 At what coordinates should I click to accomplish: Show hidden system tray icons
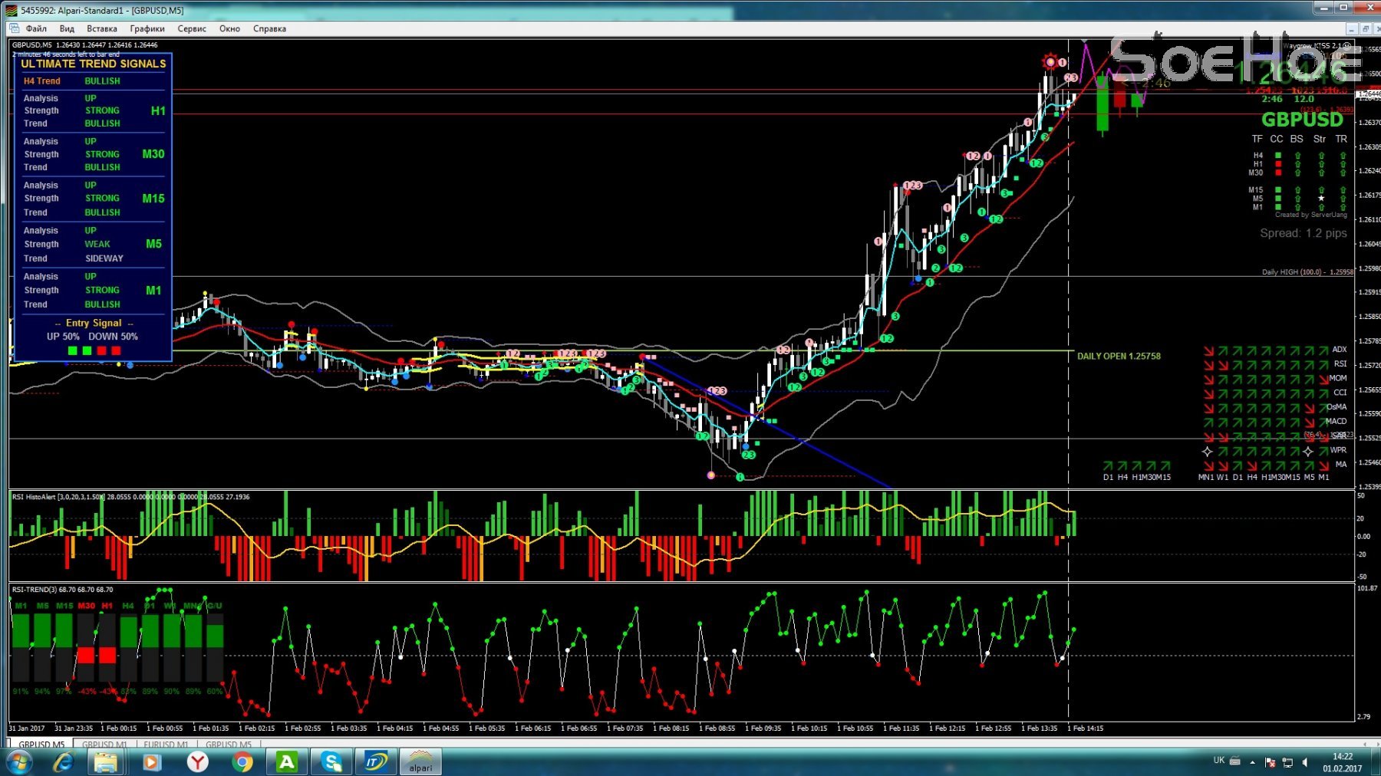[x=1252, y=762]
